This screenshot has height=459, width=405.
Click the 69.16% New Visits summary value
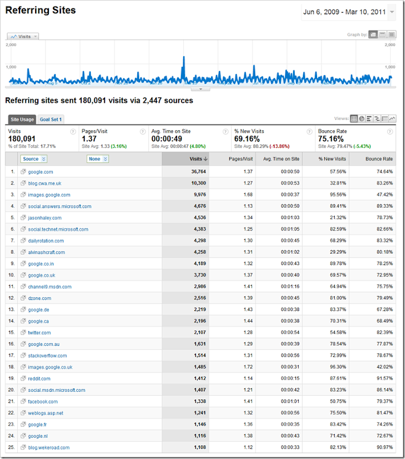(247, 139)
